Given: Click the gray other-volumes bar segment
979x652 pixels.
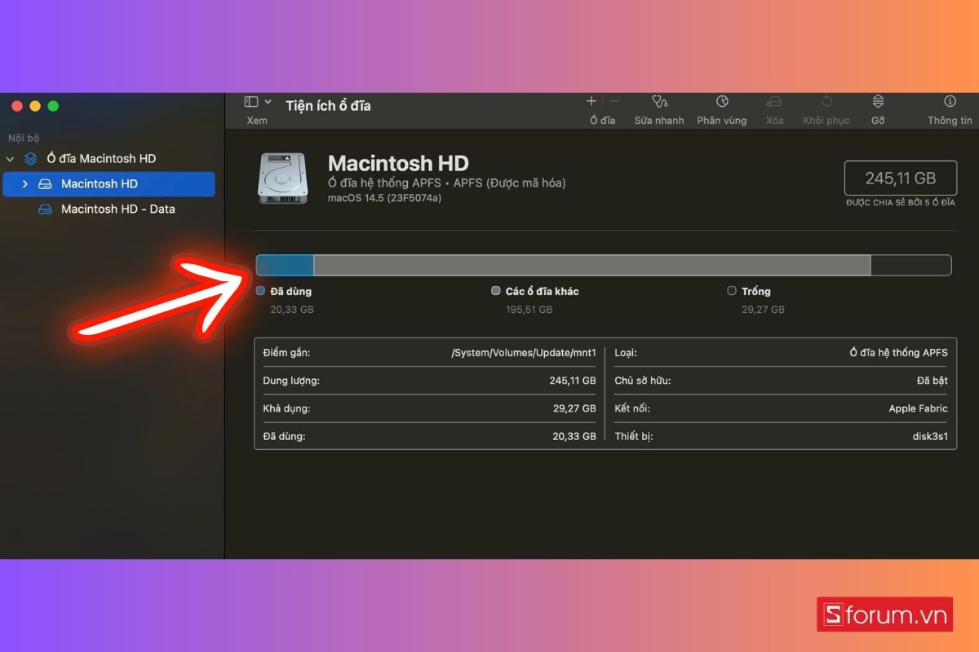Looking at the screenshot, I should point(592,265).
